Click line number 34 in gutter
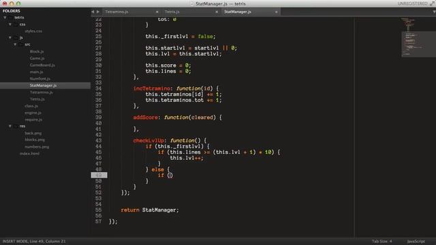This screenshot has width=436, height=245. tap(98, 88)
